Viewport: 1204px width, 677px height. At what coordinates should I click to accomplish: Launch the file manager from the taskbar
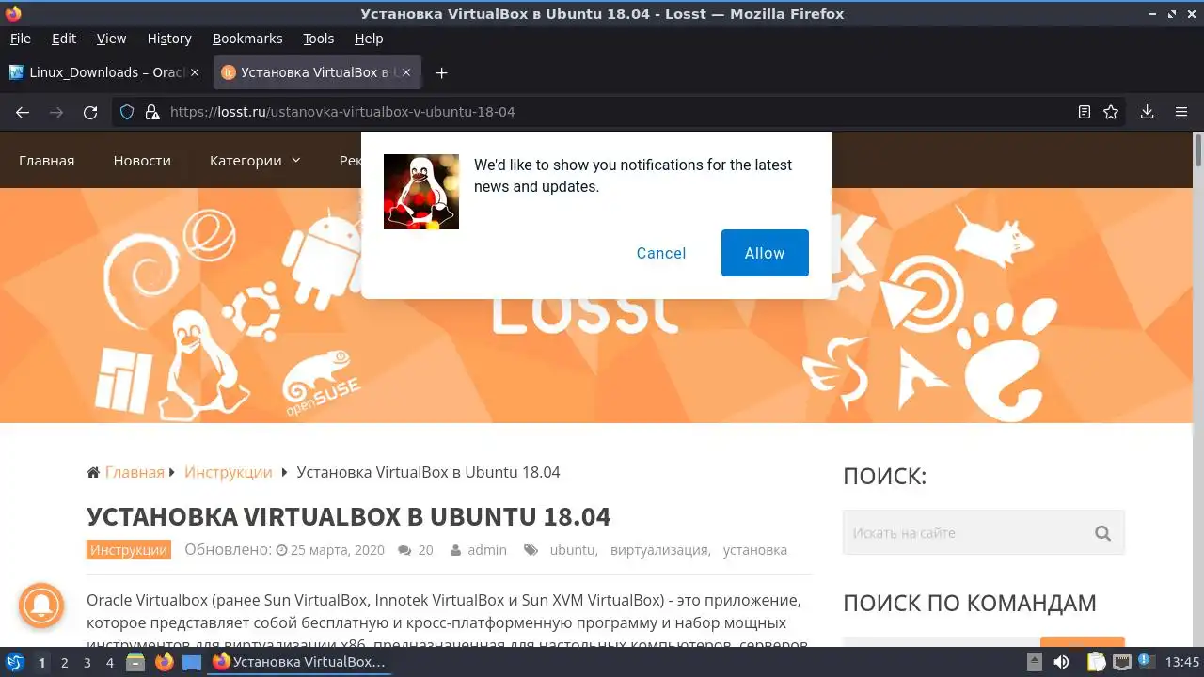135,663
